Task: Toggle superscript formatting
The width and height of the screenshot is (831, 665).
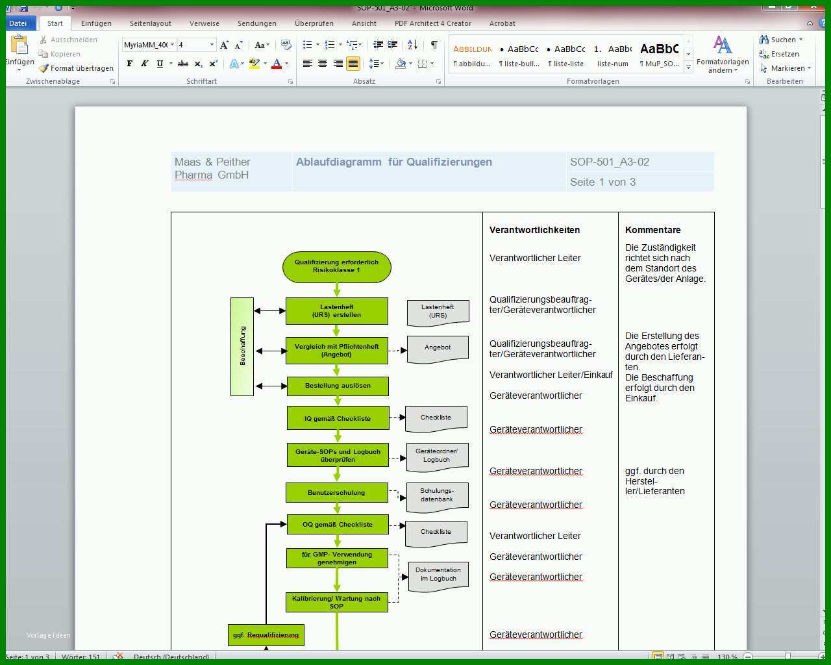Action: [x=213, y=64]
